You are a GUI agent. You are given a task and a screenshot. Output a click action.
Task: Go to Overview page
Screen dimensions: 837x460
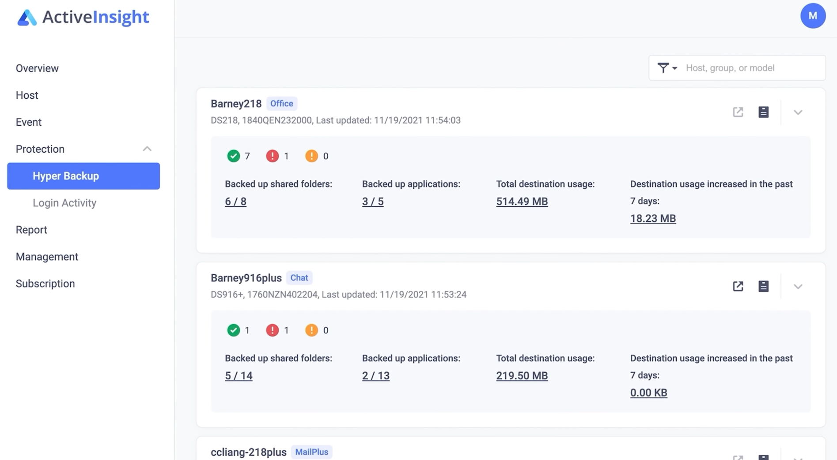pos(37,68)
